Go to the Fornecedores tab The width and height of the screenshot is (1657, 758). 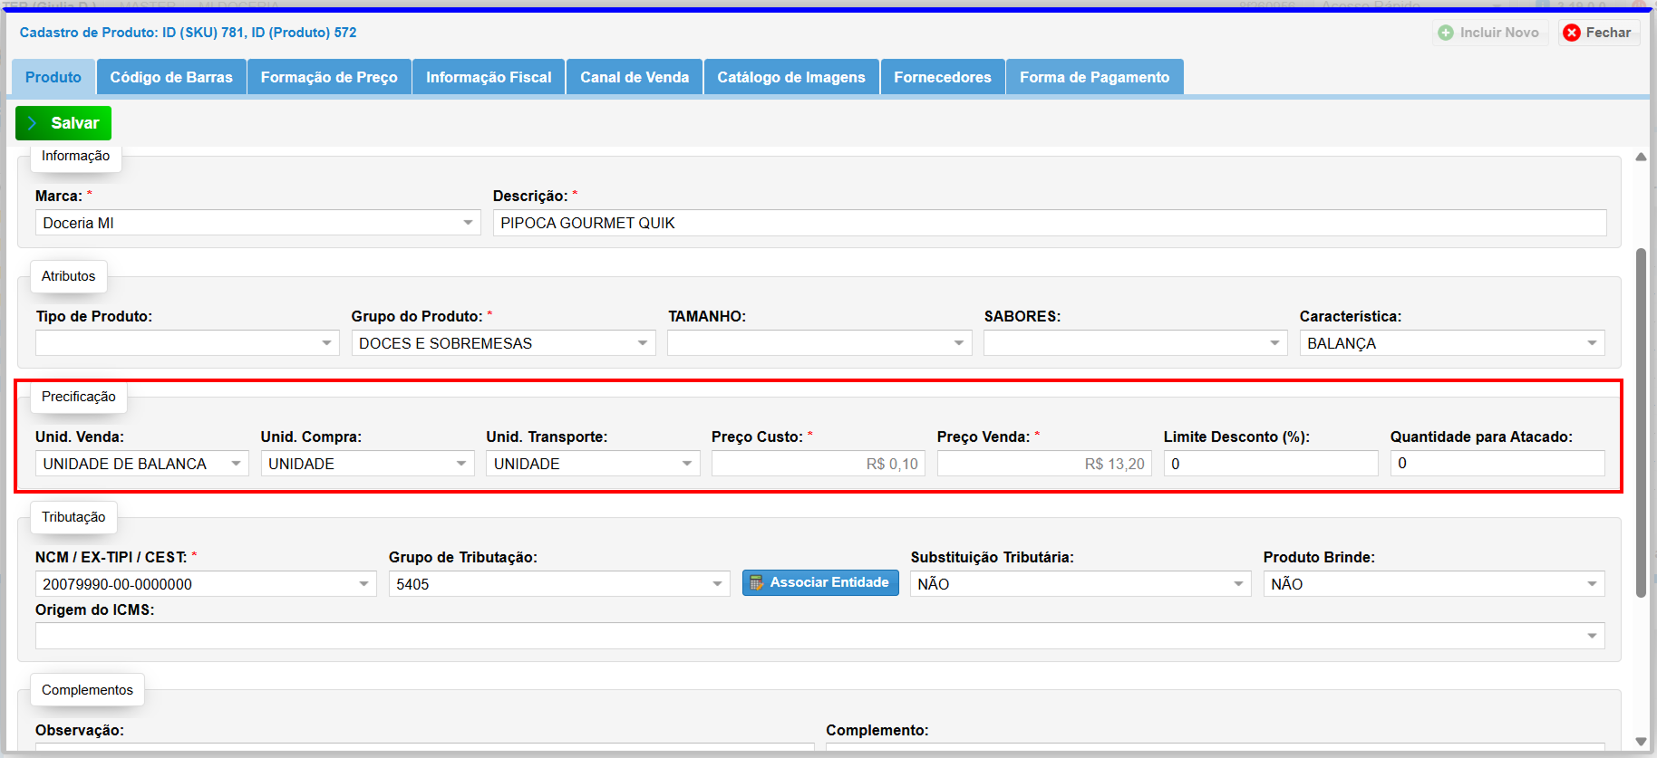pos(942,78)
